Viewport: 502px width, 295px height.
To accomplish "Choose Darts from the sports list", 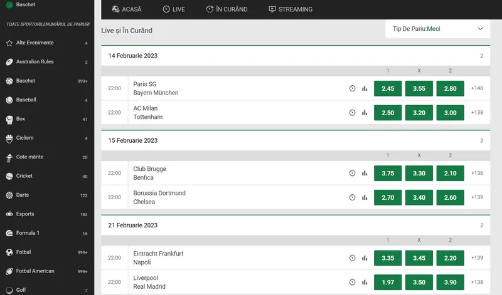I will point(47,195).
